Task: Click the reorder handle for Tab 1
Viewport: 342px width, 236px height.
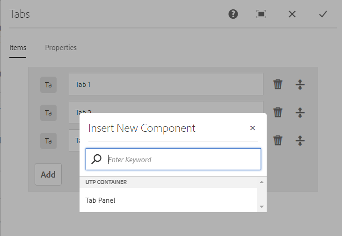Action: [300, 85]
